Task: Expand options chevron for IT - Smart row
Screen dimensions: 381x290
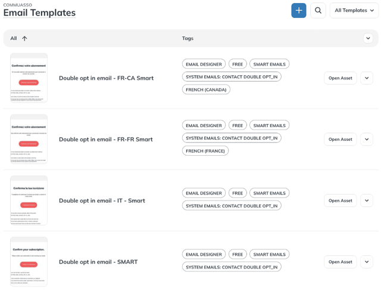Action: pyautogui.click(x=367, y=200)
